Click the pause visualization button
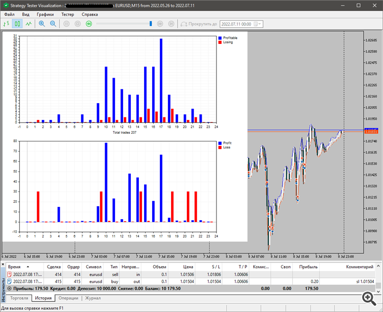Image resolution: width=383 pixels, height=312 pixels. point(66,24)
